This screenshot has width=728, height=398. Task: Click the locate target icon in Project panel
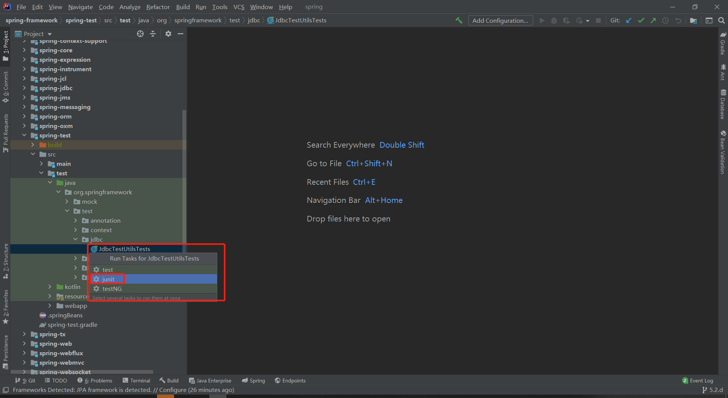(x=140, y=34)
